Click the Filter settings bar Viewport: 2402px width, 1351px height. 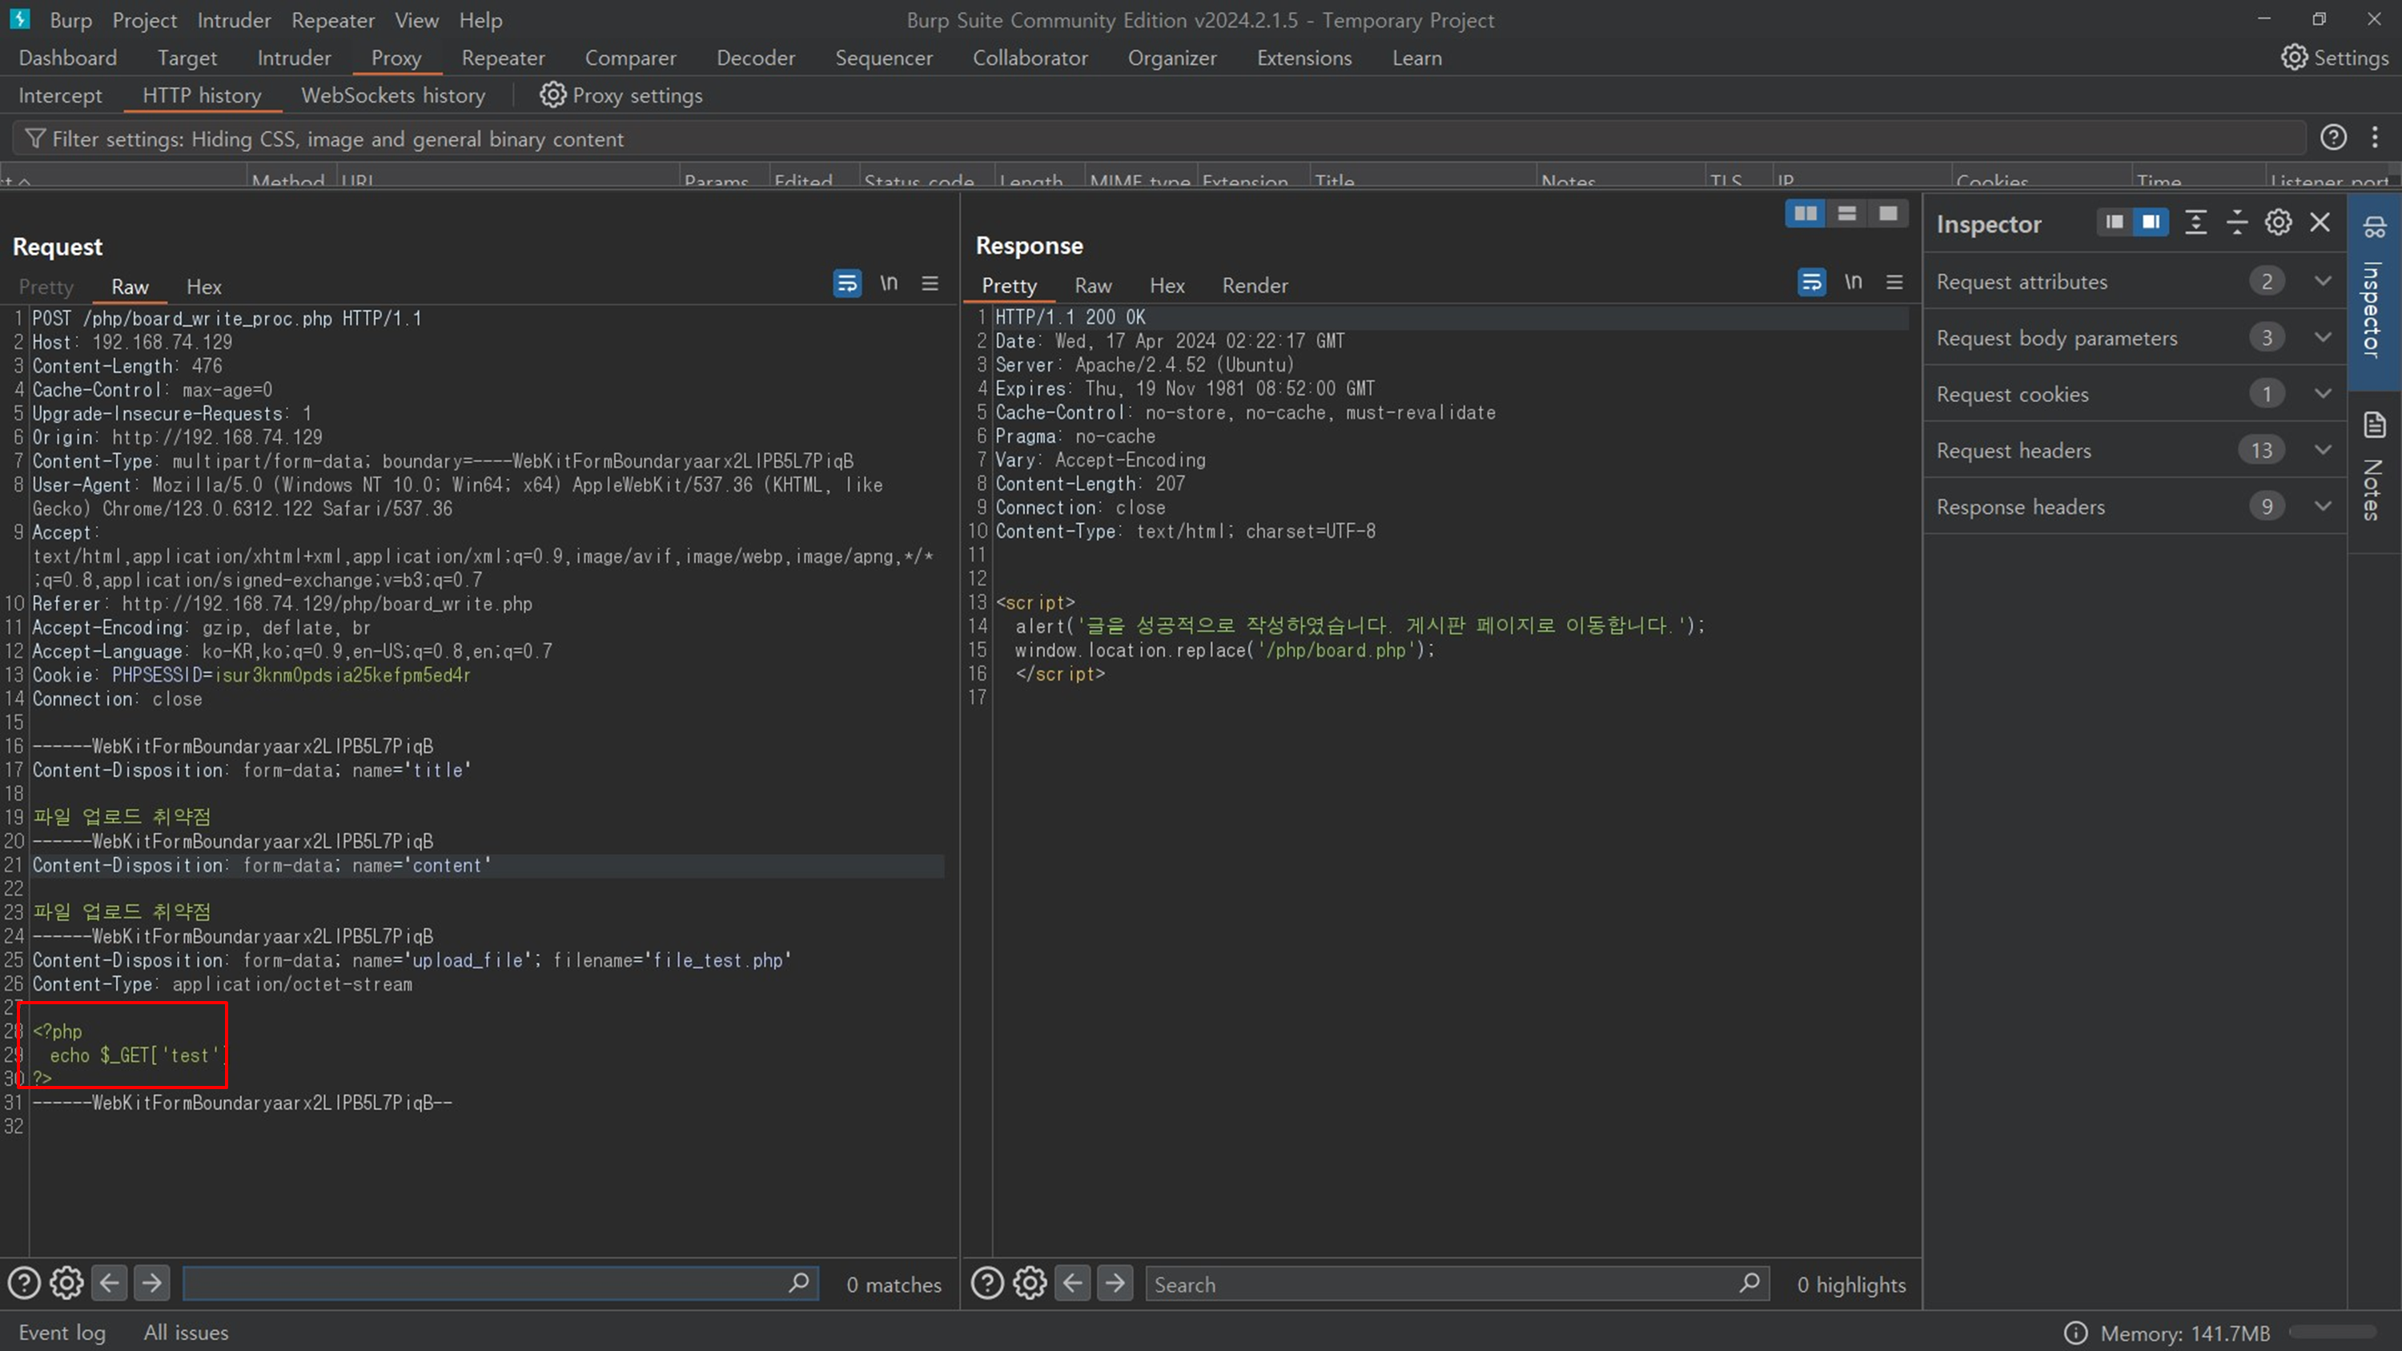pos(1159,139)
